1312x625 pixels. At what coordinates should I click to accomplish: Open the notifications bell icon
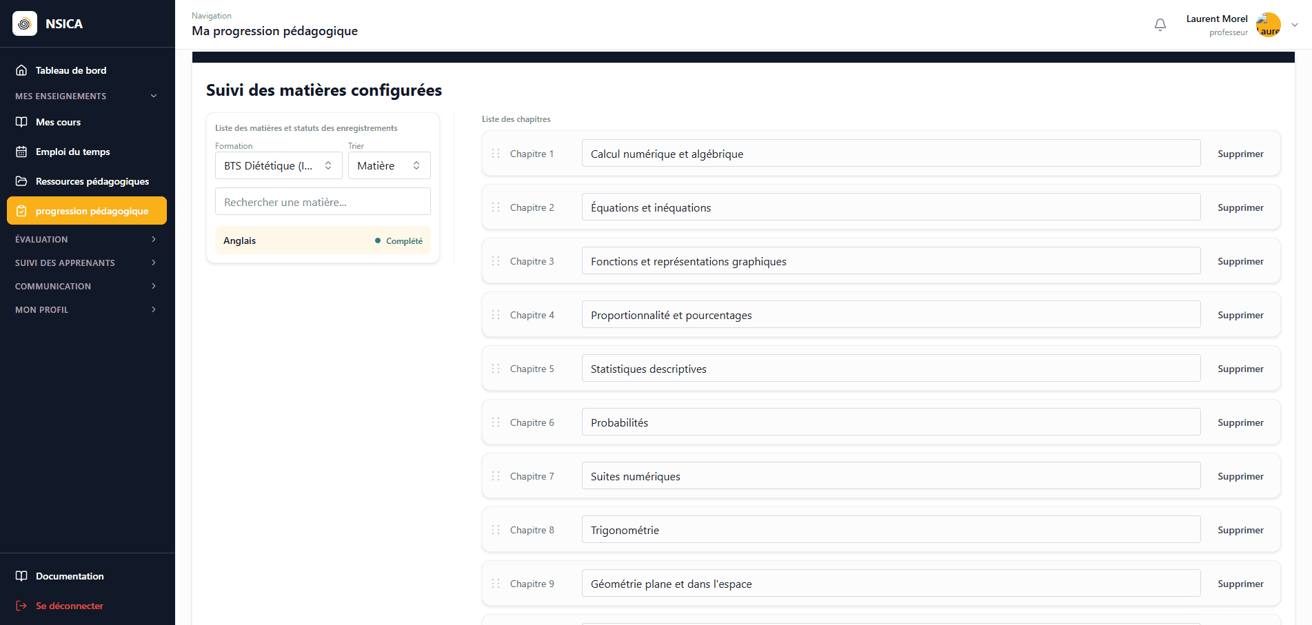1160,25
